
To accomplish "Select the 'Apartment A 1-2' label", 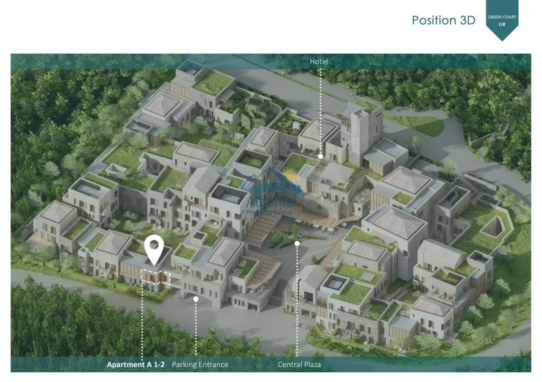I will (x=136, y=364).
